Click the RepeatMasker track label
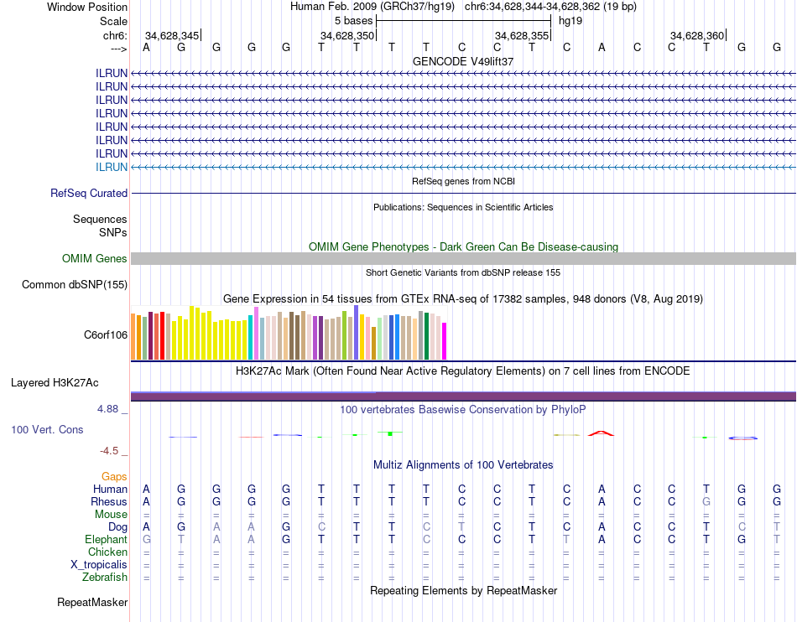Image resolution: width=797 pixels, height=622 pixels. pos(92,602)
